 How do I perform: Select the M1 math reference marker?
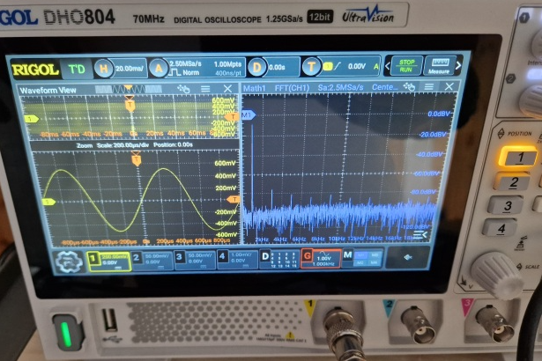tap(249, 114)
